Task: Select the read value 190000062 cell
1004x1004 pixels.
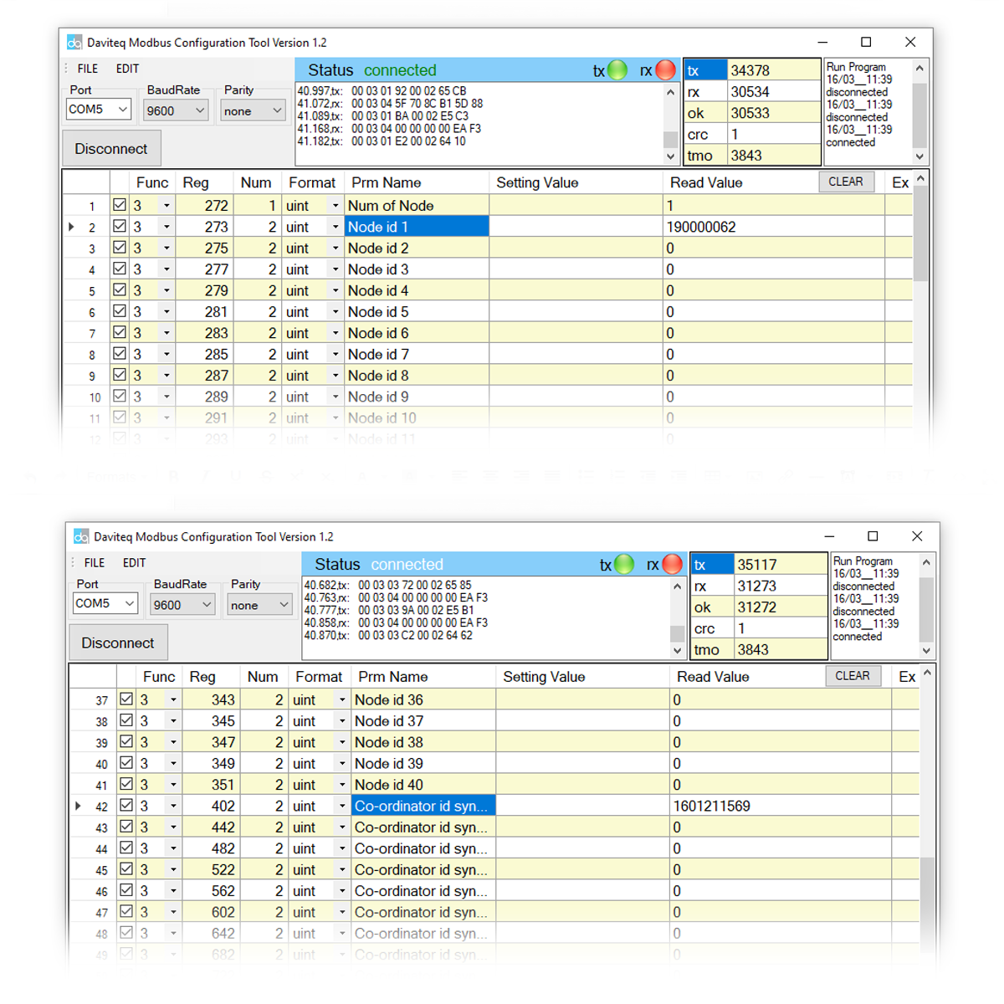Action: (x=774, y=227)
